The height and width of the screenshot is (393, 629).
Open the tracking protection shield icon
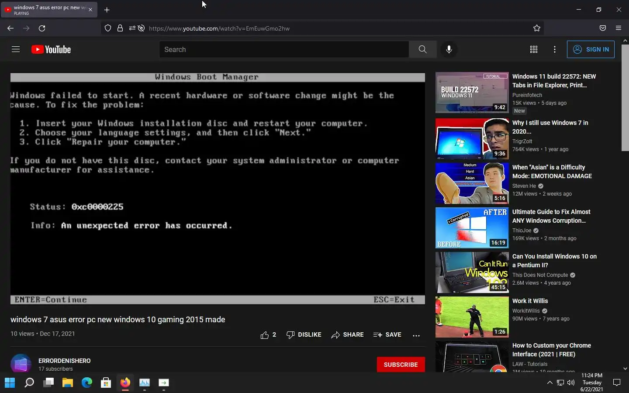coord(108,28)
